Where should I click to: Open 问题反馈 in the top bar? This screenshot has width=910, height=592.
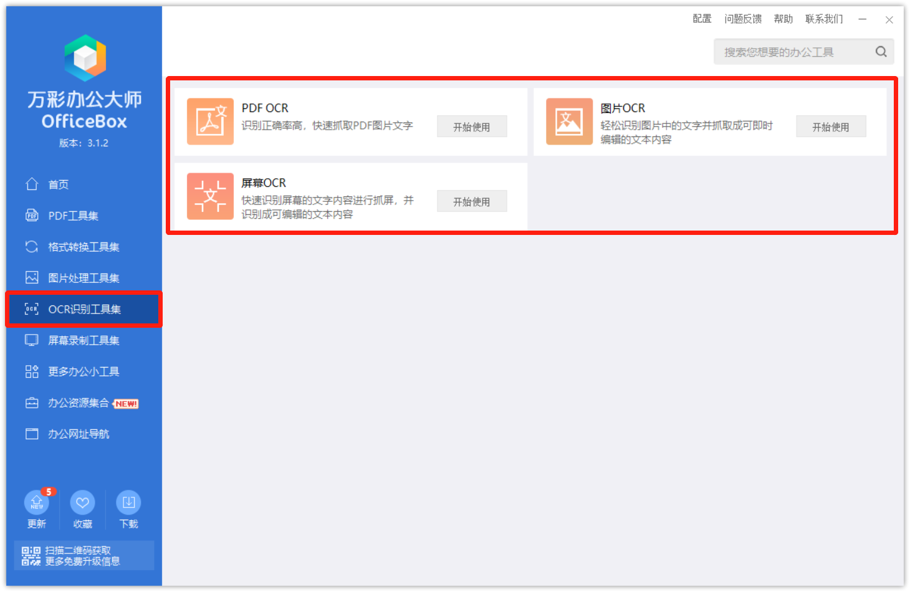coord(743,19)
